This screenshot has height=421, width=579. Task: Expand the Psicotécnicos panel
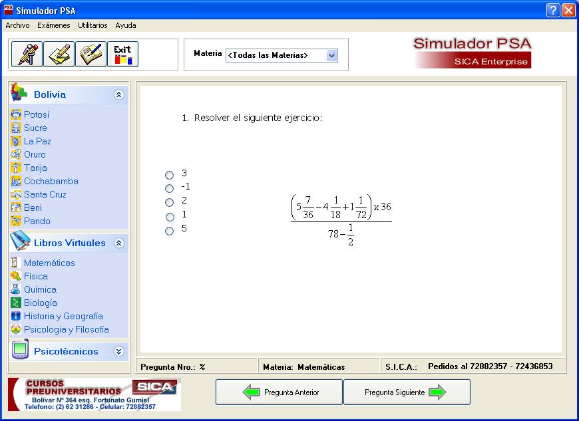coord(118,351)
